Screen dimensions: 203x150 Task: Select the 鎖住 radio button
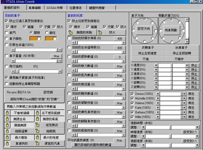[x=47, y=33]
